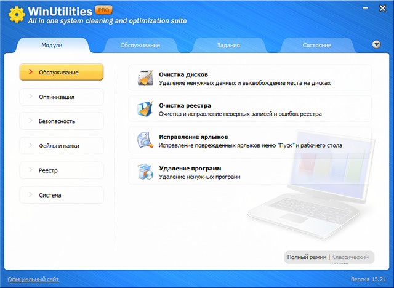Open the Официальный сайт link
The image size is (394, 288).
[x=33, y=279]
